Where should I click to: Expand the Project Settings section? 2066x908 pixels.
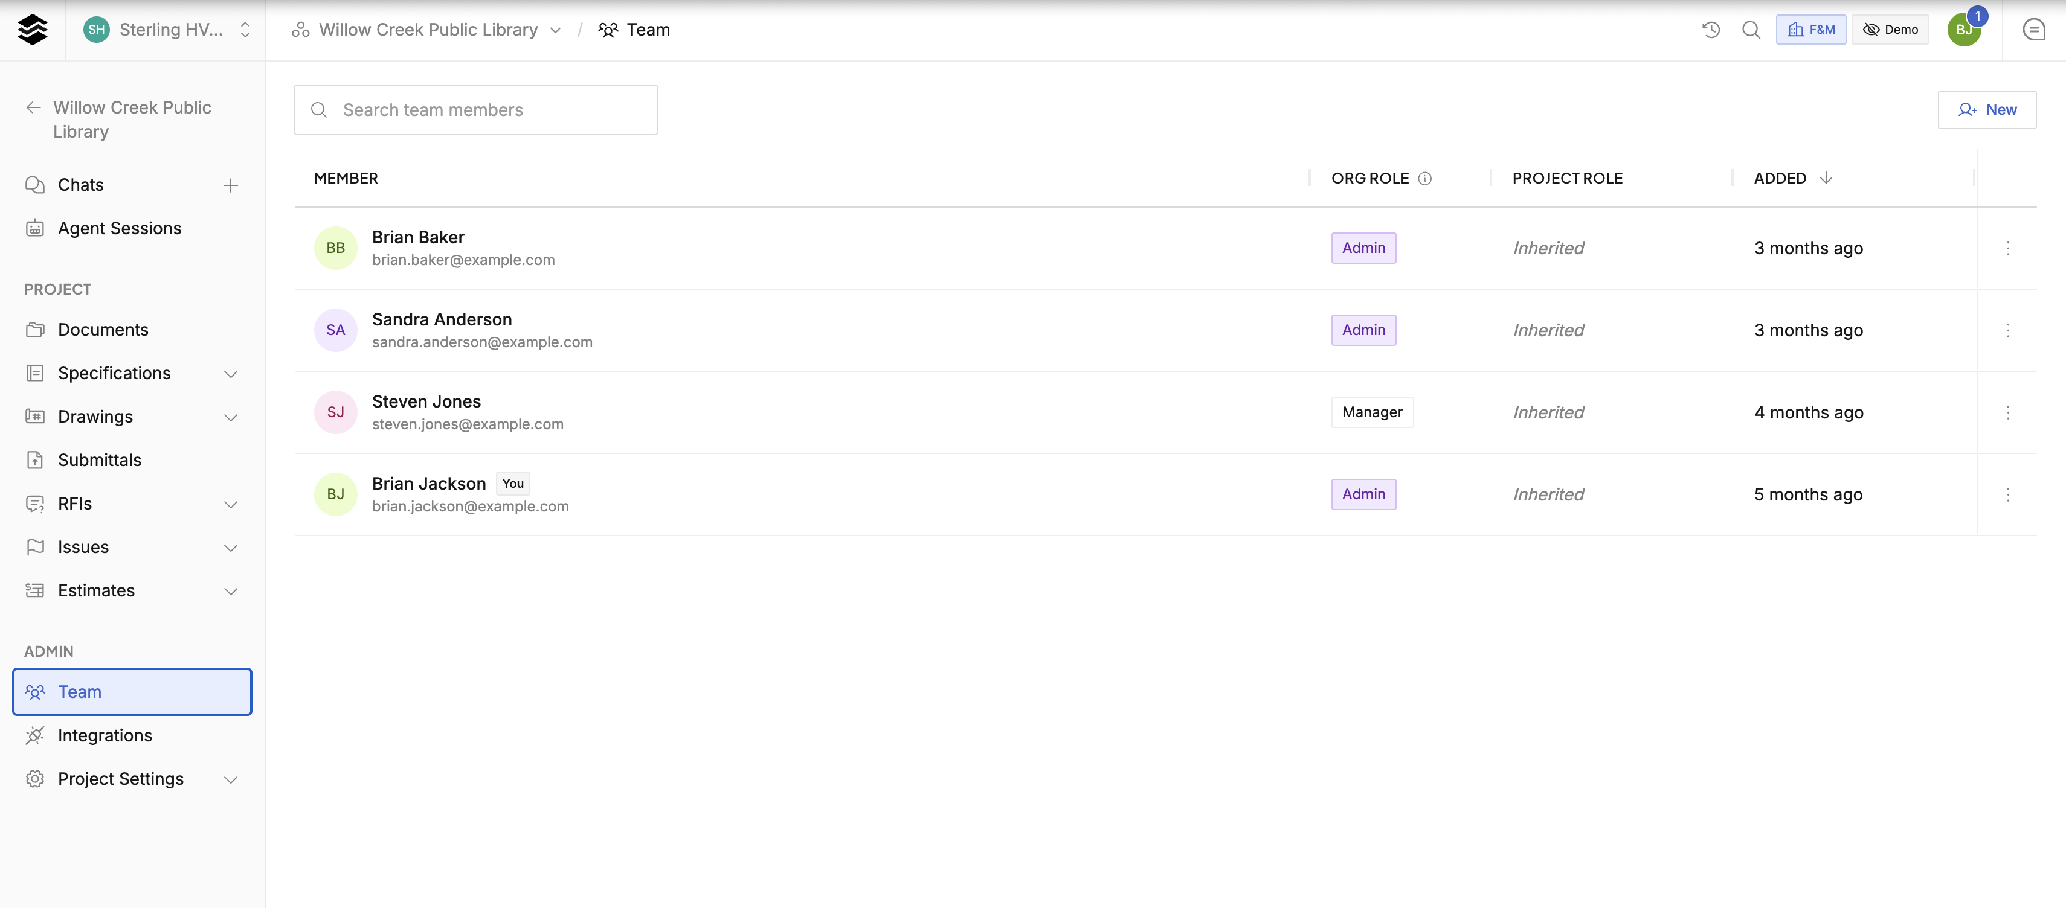[x=230, y=780]
